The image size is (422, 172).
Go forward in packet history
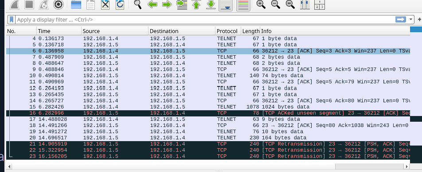(x=167, y=4)
